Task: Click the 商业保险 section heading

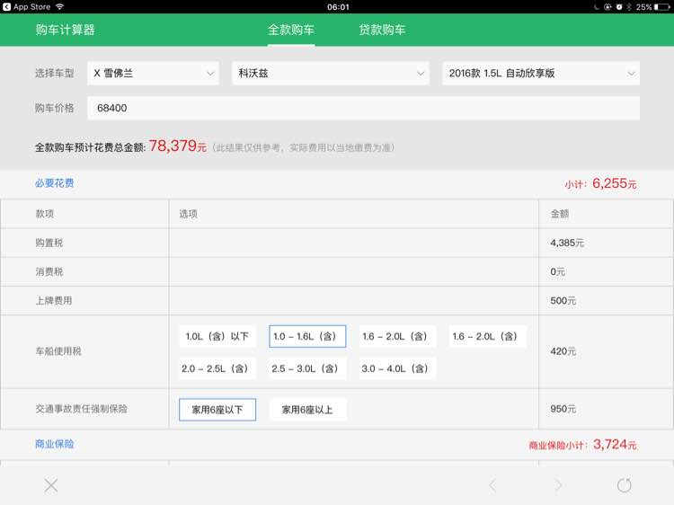Action: (55, 444)
